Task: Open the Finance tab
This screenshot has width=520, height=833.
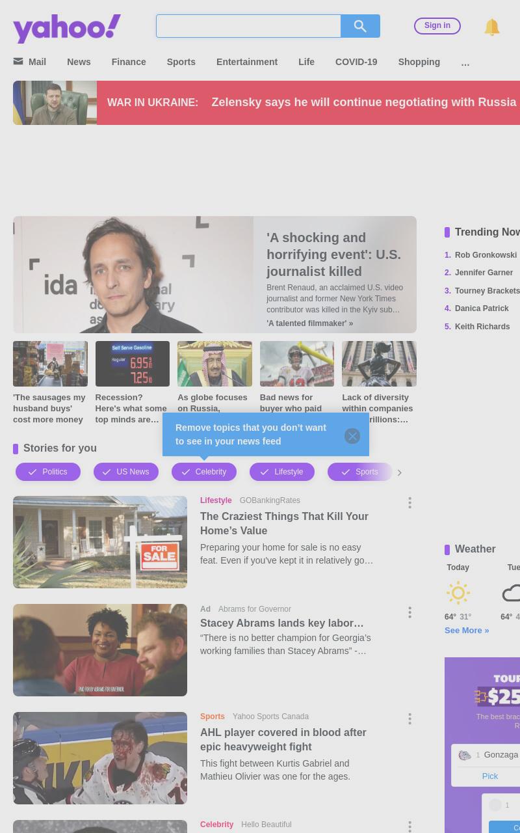Action: click(129, 62)
